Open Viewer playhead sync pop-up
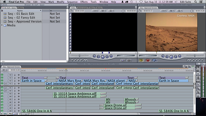Image resolution: width=206 pixels, height=116 pixels. [x=103, y=11]
